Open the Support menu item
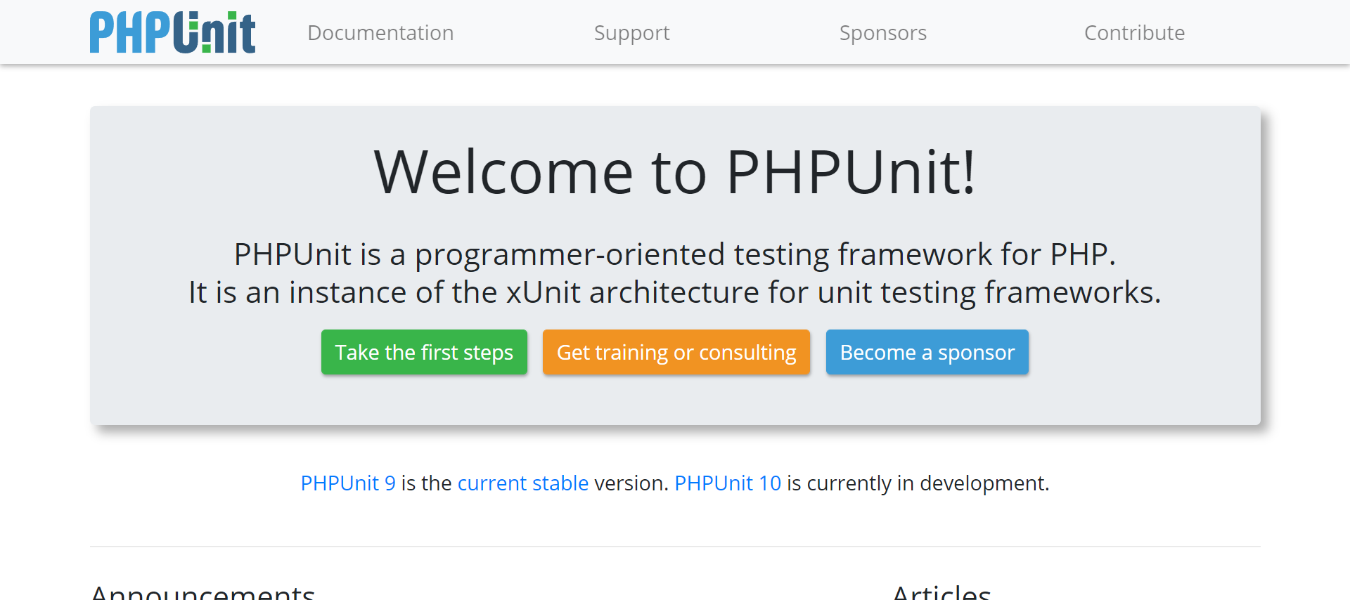The height and width of the screenshot is (600, 1350). point(631,33)
